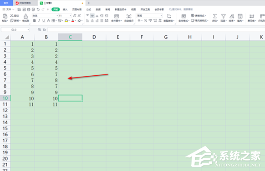The height and width of the screenshot is (171, 265).
Task: Click the select-all corner triangle
Action: pos(7,37)
